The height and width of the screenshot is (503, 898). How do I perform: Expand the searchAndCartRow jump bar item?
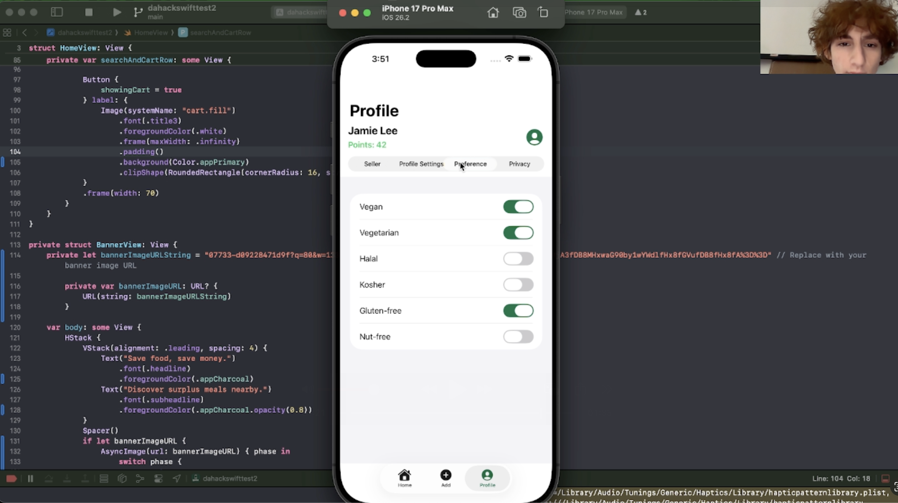[220, 33]
